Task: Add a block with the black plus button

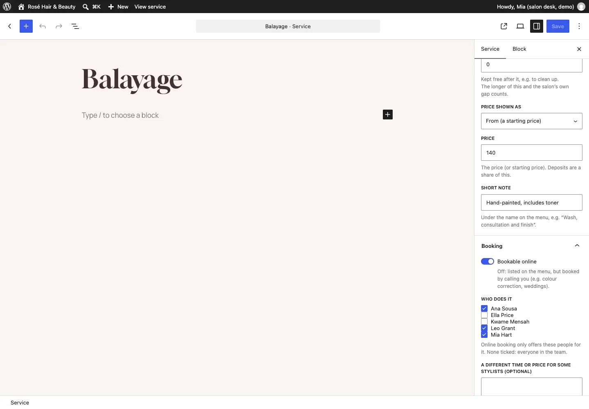Action: [x=388, y=115]
